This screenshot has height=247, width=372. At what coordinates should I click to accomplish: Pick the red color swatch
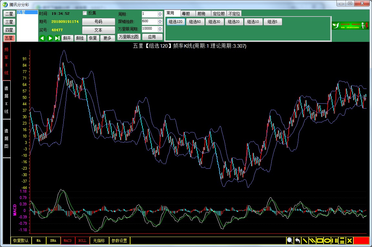361,241
